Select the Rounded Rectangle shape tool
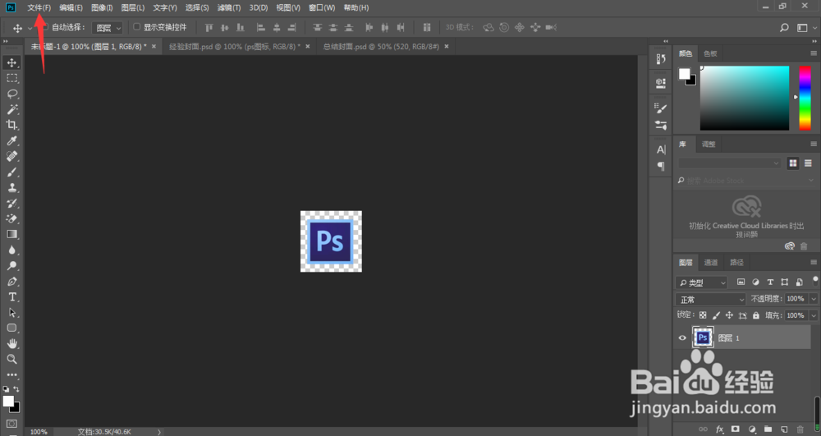The width and height of the screenshot is (821, 436). 11,328
